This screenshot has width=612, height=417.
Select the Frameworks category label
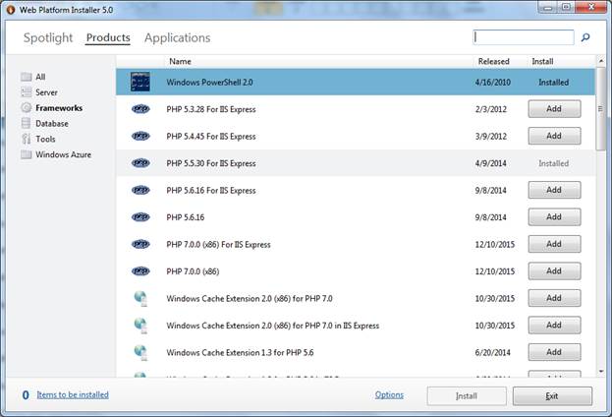click(59, 108)
